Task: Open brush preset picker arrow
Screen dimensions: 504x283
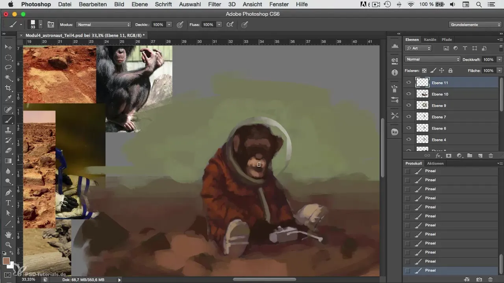Action: click(x=41, y=24)
